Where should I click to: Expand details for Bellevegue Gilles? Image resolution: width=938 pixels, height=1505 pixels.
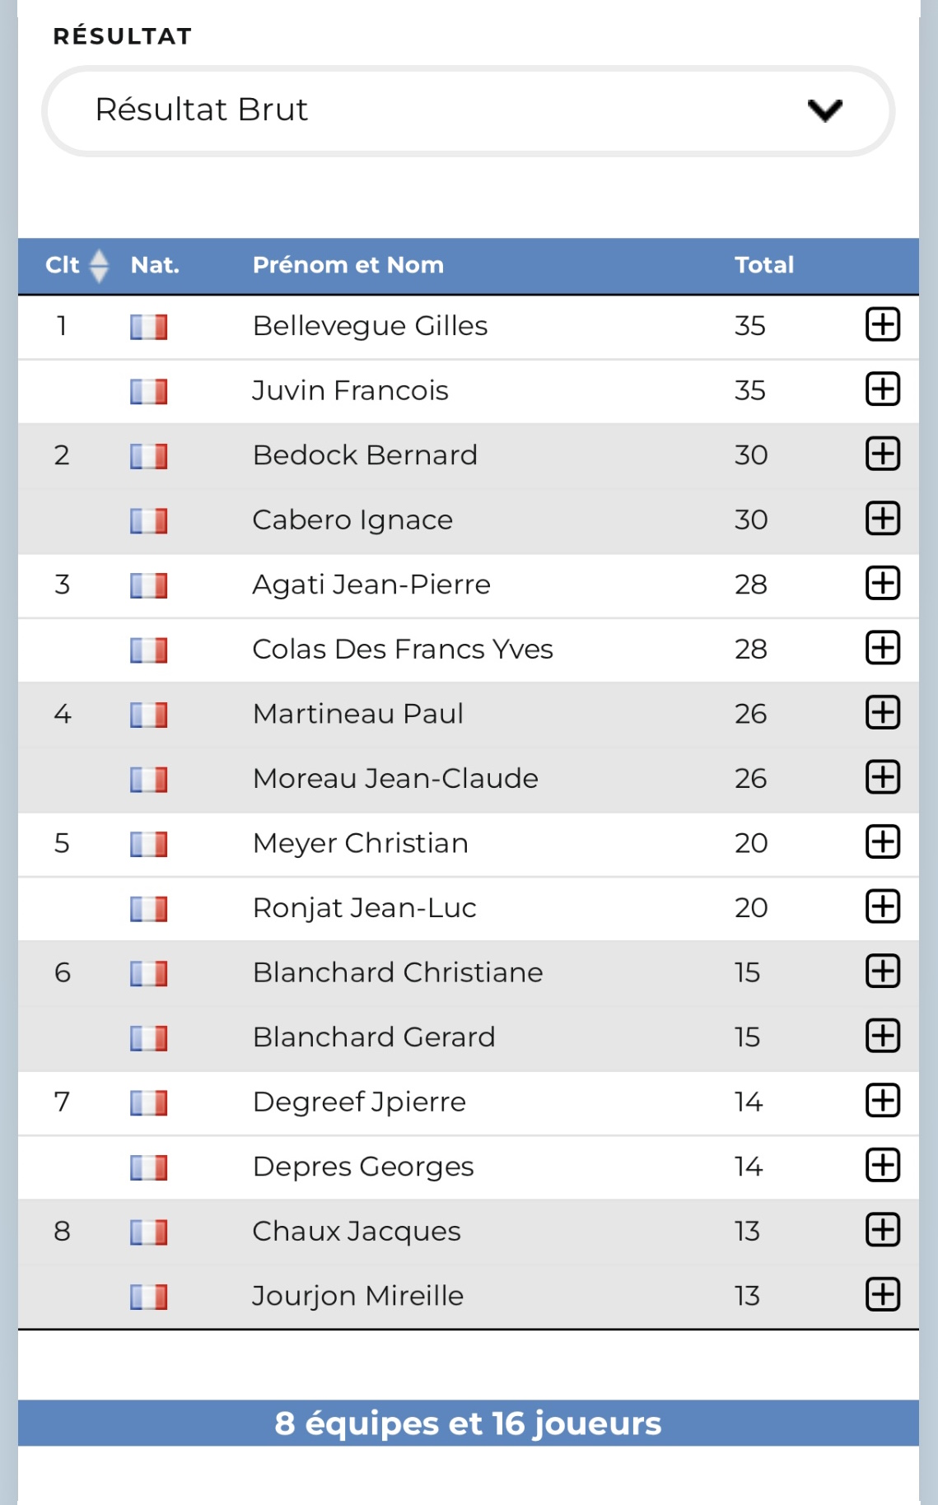point(882,325)
